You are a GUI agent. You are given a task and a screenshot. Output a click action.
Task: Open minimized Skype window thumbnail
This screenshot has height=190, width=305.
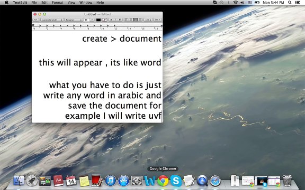pyautogui.click(x=261, y=181)
